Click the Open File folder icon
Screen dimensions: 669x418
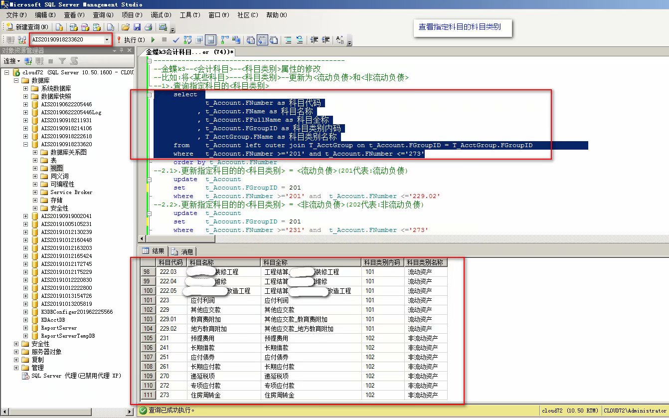pos(126,27)
